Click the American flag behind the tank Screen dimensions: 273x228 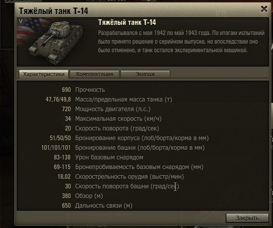(29, 31)
